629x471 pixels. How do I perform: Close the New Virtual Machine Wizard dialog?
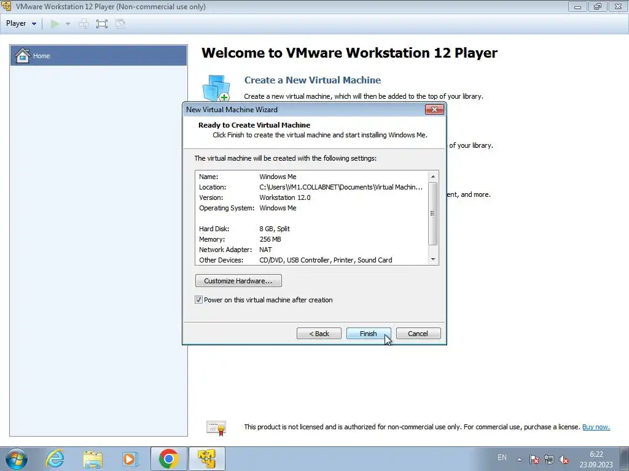tap(434, 109)
